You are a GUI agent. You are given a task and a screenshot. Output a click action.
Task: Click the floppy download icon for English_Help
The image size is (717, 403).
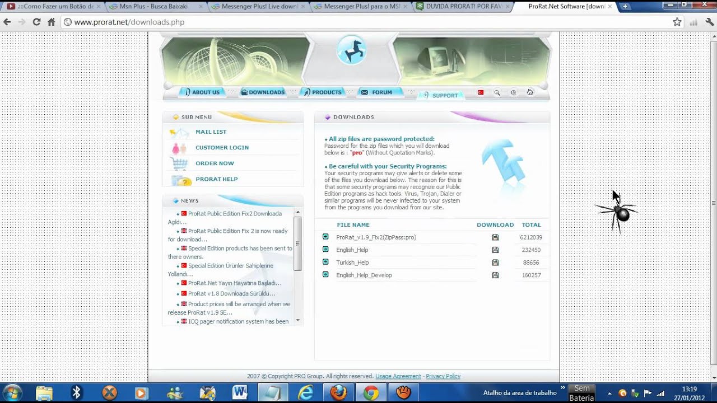click(495, 250)
